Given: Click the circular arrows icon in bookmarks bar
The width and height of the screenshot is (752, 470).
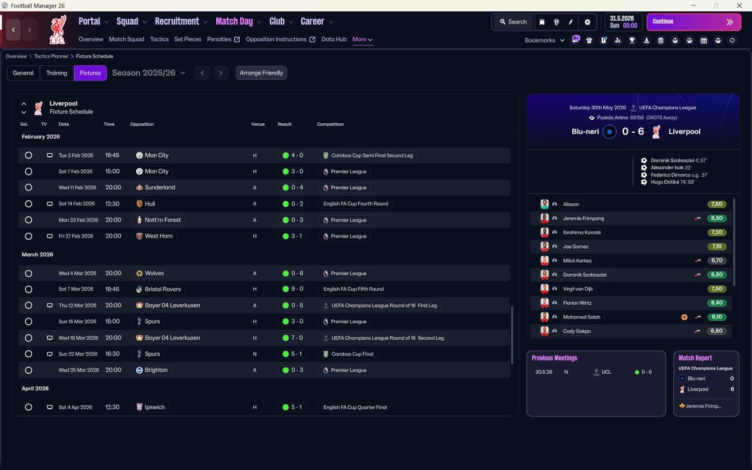Looking at the screenshot, I should pyautogui.click(x=732, y=41).
